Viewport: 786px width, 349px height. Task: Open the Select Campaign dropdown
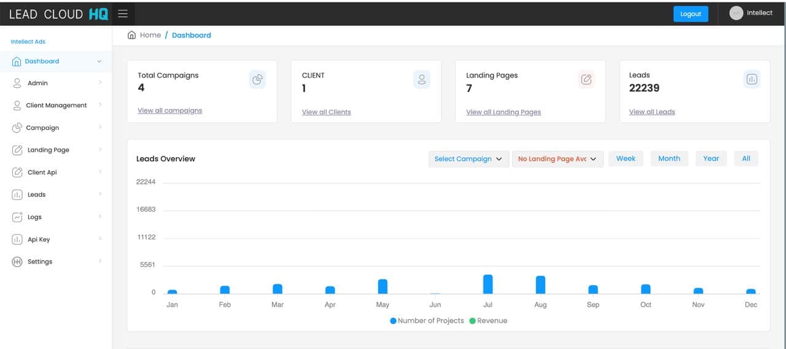coord(468,159)
